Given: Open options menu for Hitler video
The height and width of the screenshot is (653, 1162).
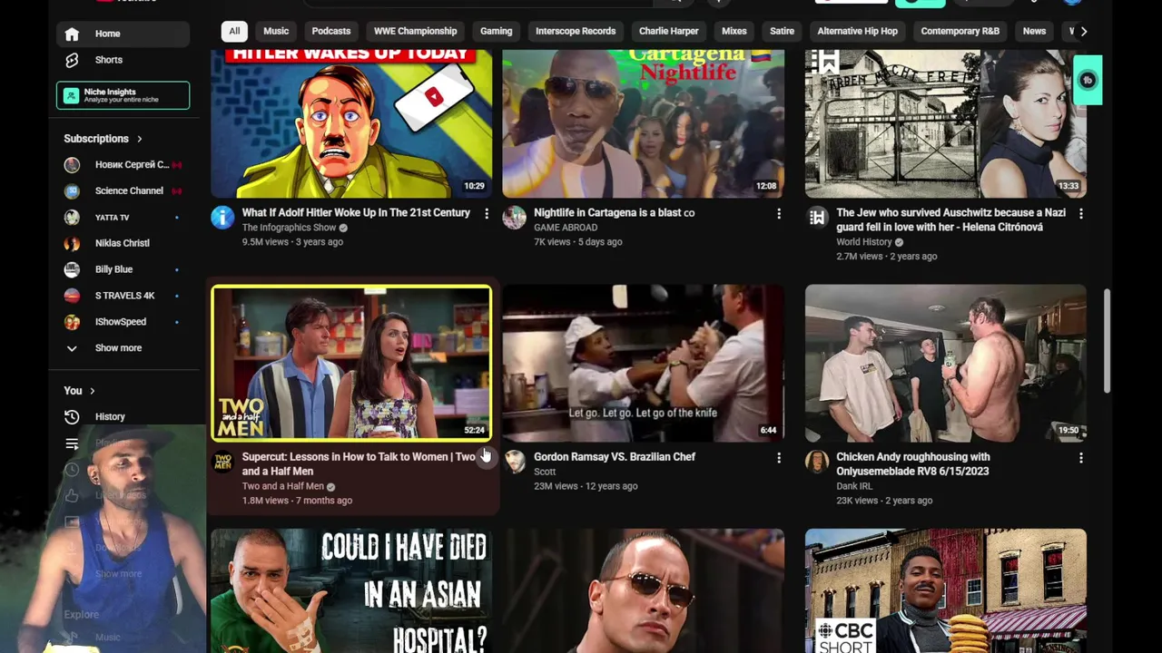Looking at the screenshot, I should tap(487, 213).
